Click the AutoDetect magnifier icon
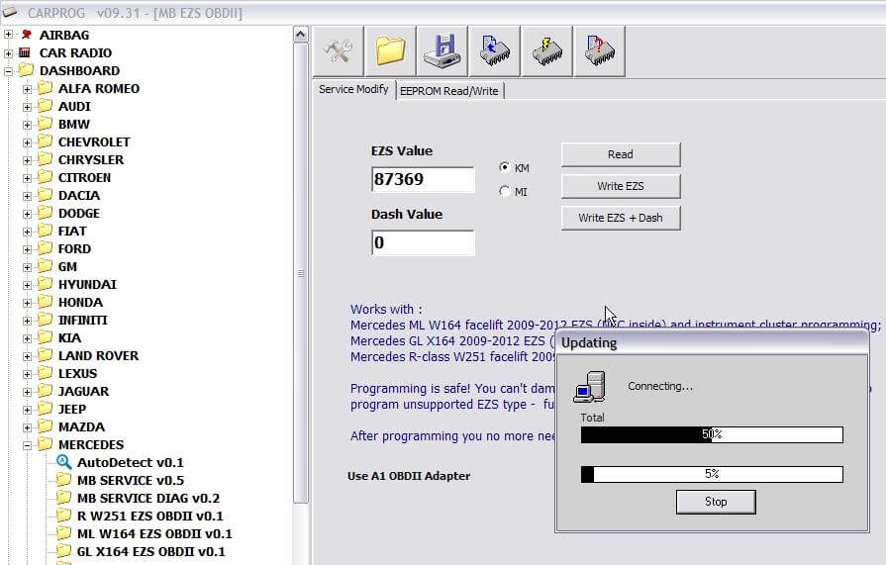 click(x=63, y=462)
